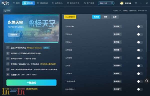150x96 pixels.
Task: Click the 数字键 7 hotkey box
Action: [117, 73]
